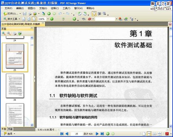Click the green zoom out minus button
Image resolution: width=173 pixels, height=137 pixels.
click(x=52, y=19)
